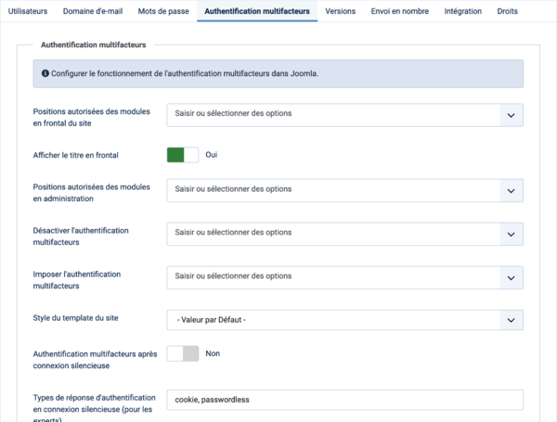The height and width of the screenshot is (422, 557).
Task: Switch to the Utilisateurs tab
Action: click(x=28, y=11)
